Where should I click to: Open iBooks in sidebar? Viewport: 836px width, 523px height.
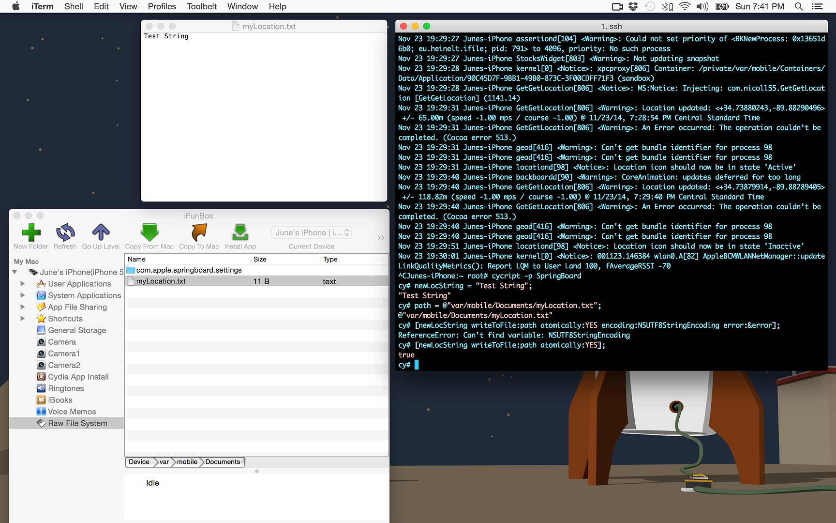click(x=60, y=400)
